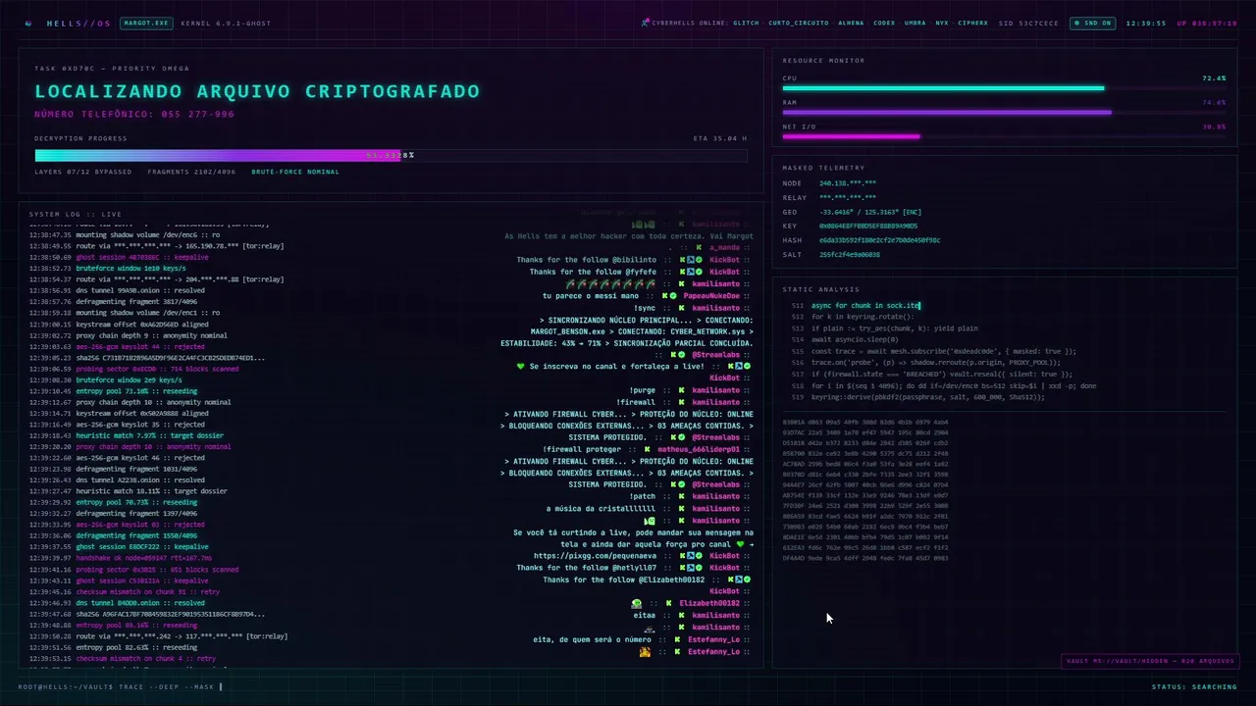Viewport: 1256px width, 706px height.
Task: Click the SALT value 255fc2f4e9a06038
Action: point(850,254)
